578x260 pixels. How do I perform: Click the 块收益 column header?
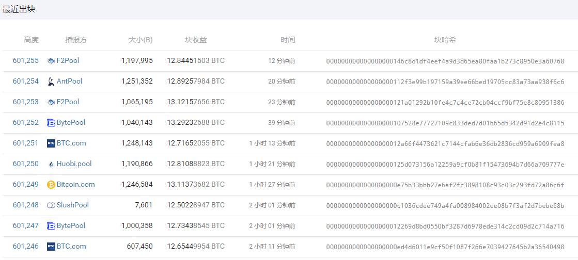pos(196,40)
